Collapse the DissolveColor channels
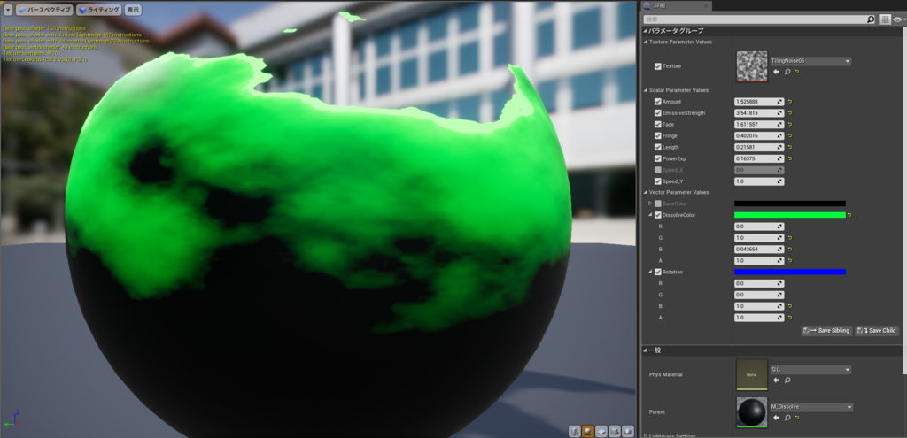 (650, 215)
